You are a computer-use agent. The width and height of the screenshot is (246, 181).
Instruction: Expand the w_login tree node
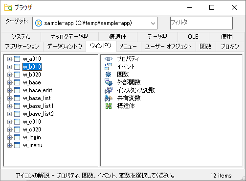tap(9, 137)
